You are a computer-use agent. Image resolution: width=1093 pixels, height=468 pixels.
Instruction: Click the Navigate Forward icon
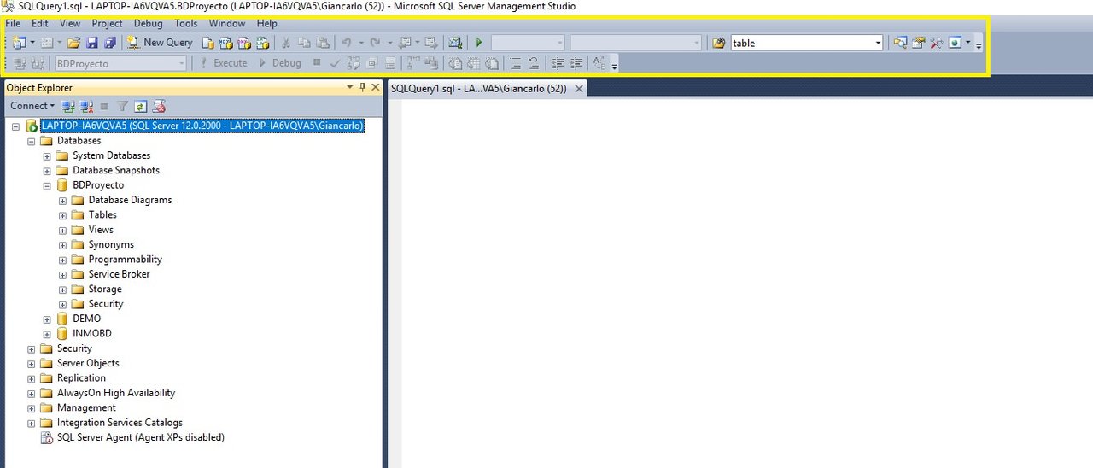click(x=432, y=42)
